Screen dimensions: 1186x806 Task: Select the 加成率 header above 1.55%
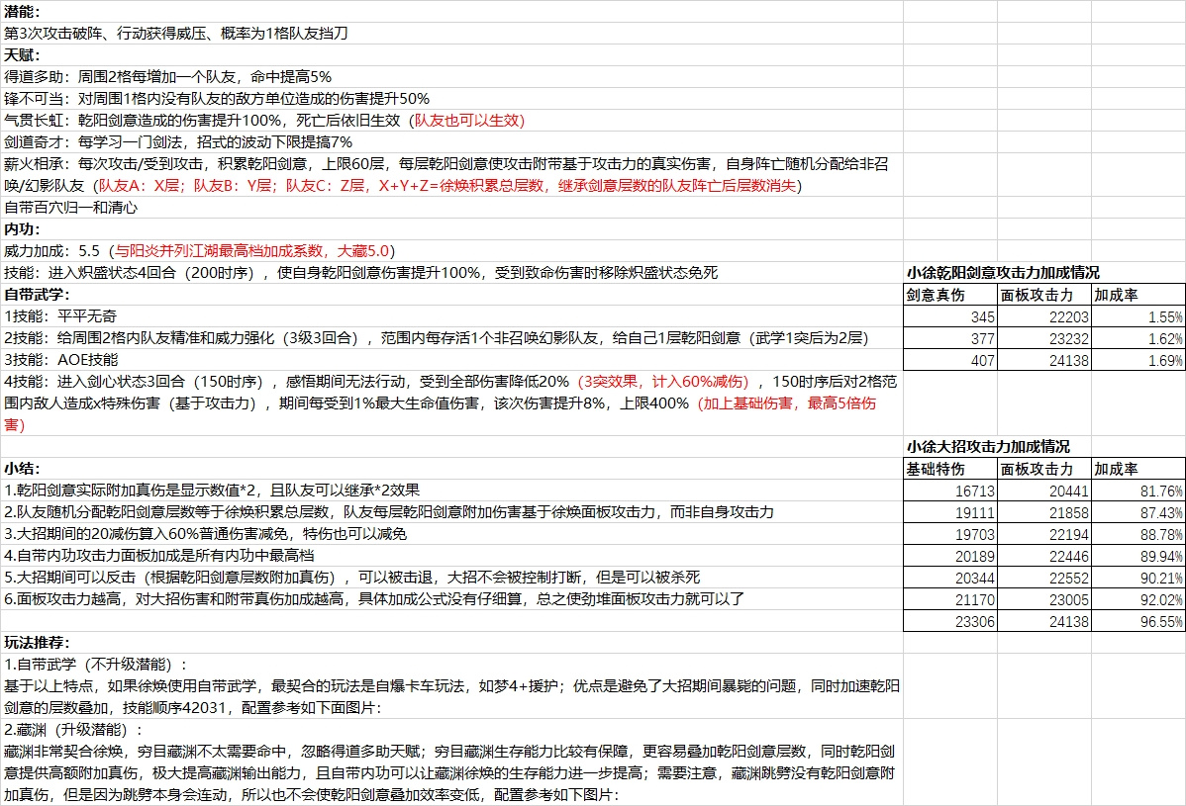click(x=1138, y=295)
